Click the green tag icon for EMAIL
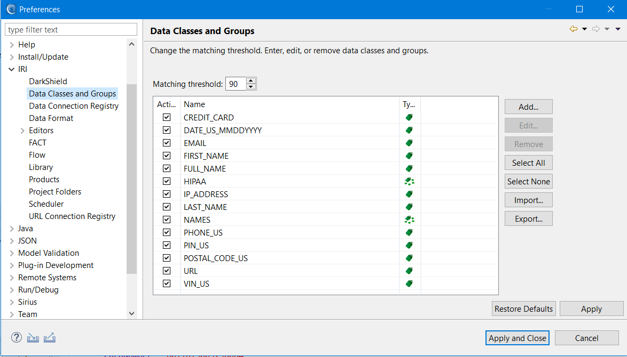Screen dimensions: 627x357 (x=409, y=143)
